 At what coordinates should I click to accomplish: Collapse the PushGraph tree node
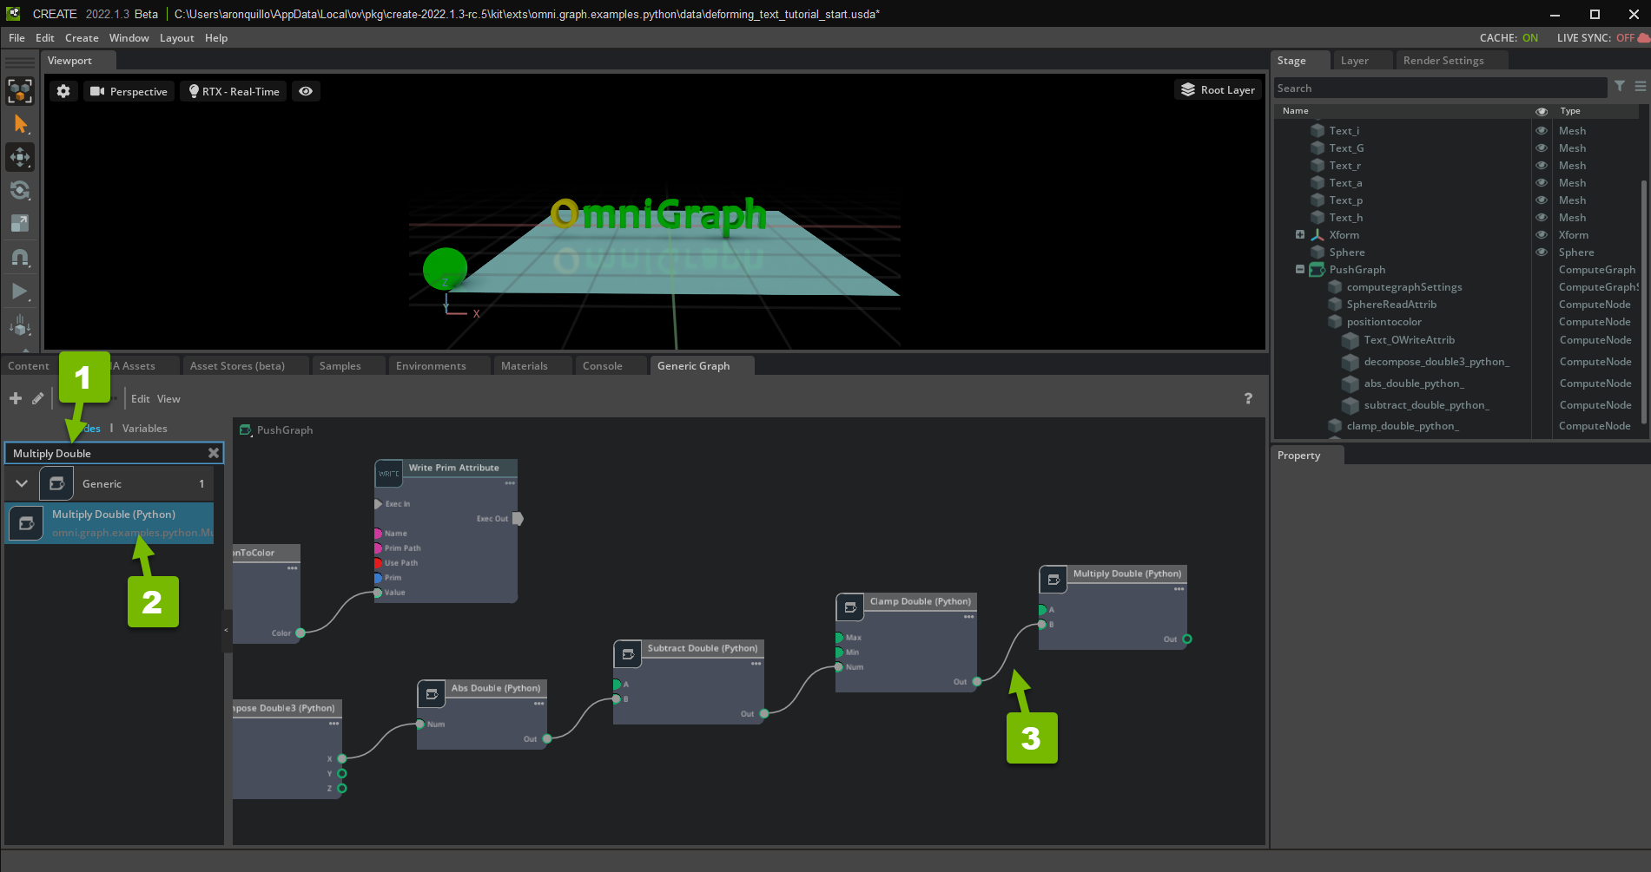coord(1300,270)
